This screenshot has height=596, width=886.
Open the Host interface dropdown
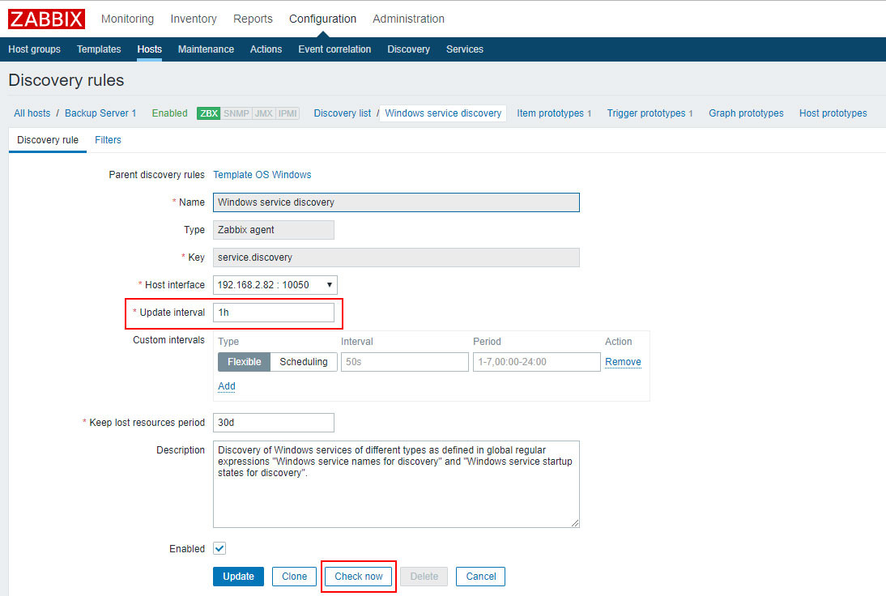[x=275, y=285]
